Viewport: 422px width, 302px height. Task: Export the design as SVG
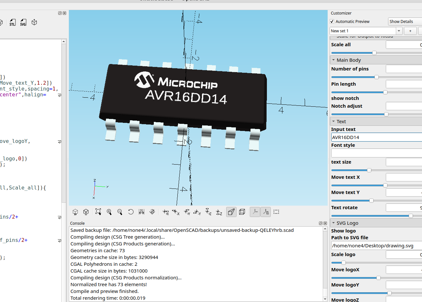(x=23, y=22)
